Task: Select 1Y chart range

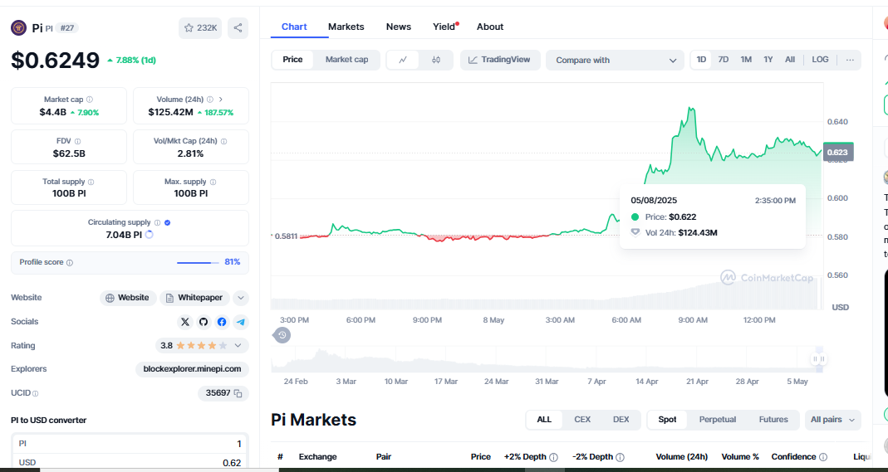Action: pyautogui.click(x=768, y=60)
